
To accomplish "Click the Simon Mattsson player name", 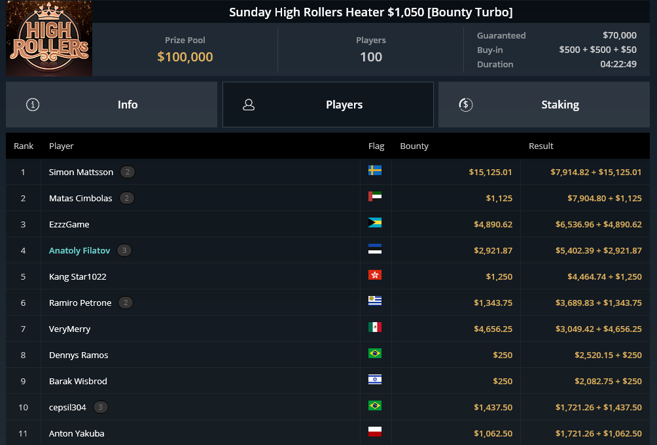I will (81, 172).
